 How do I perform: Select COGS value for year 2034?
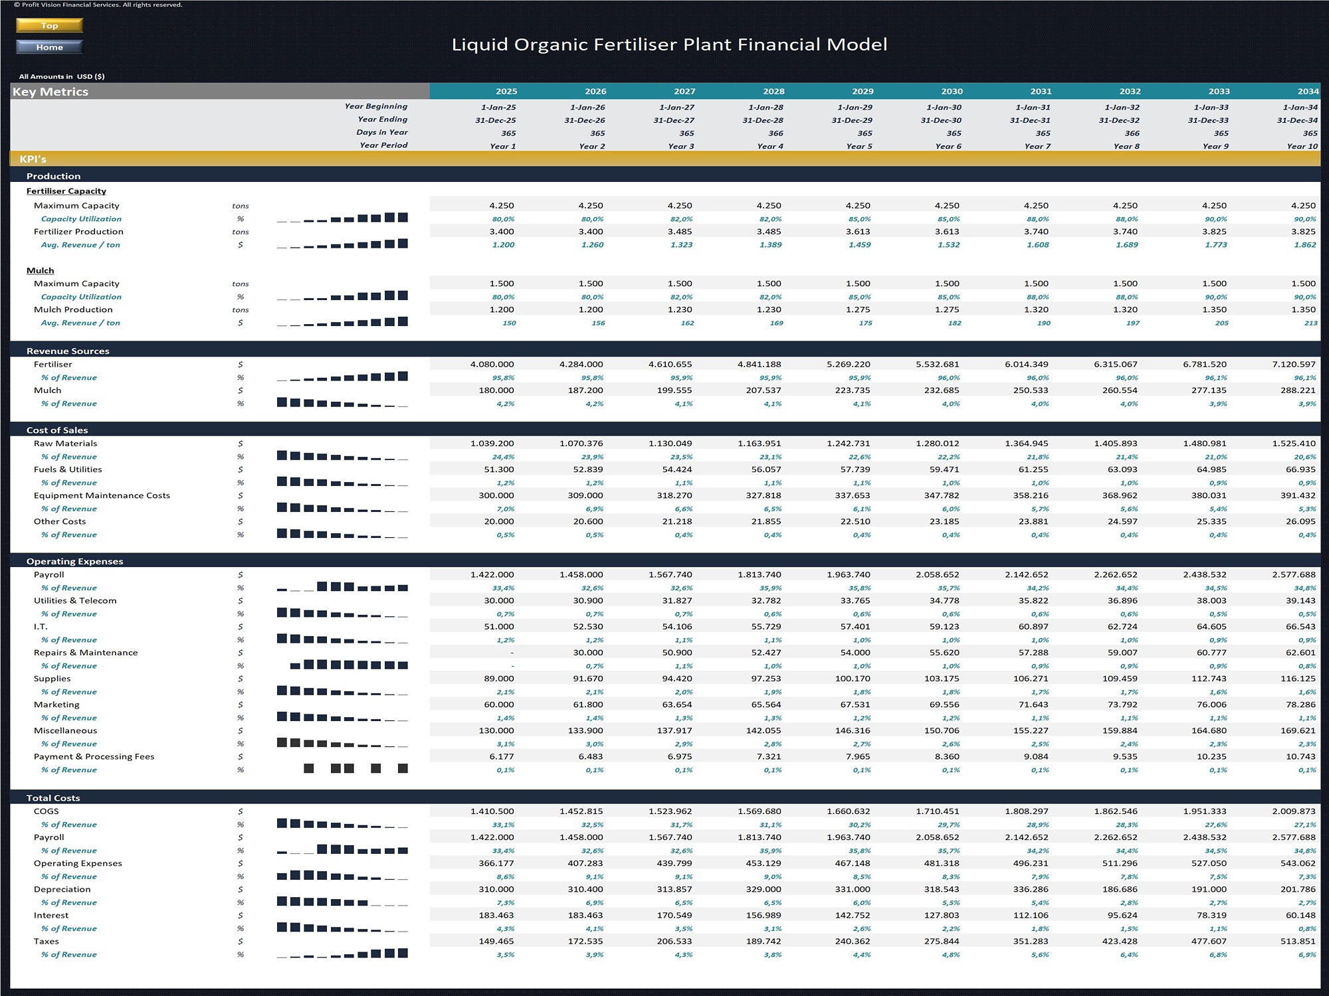coord(1293,811)
